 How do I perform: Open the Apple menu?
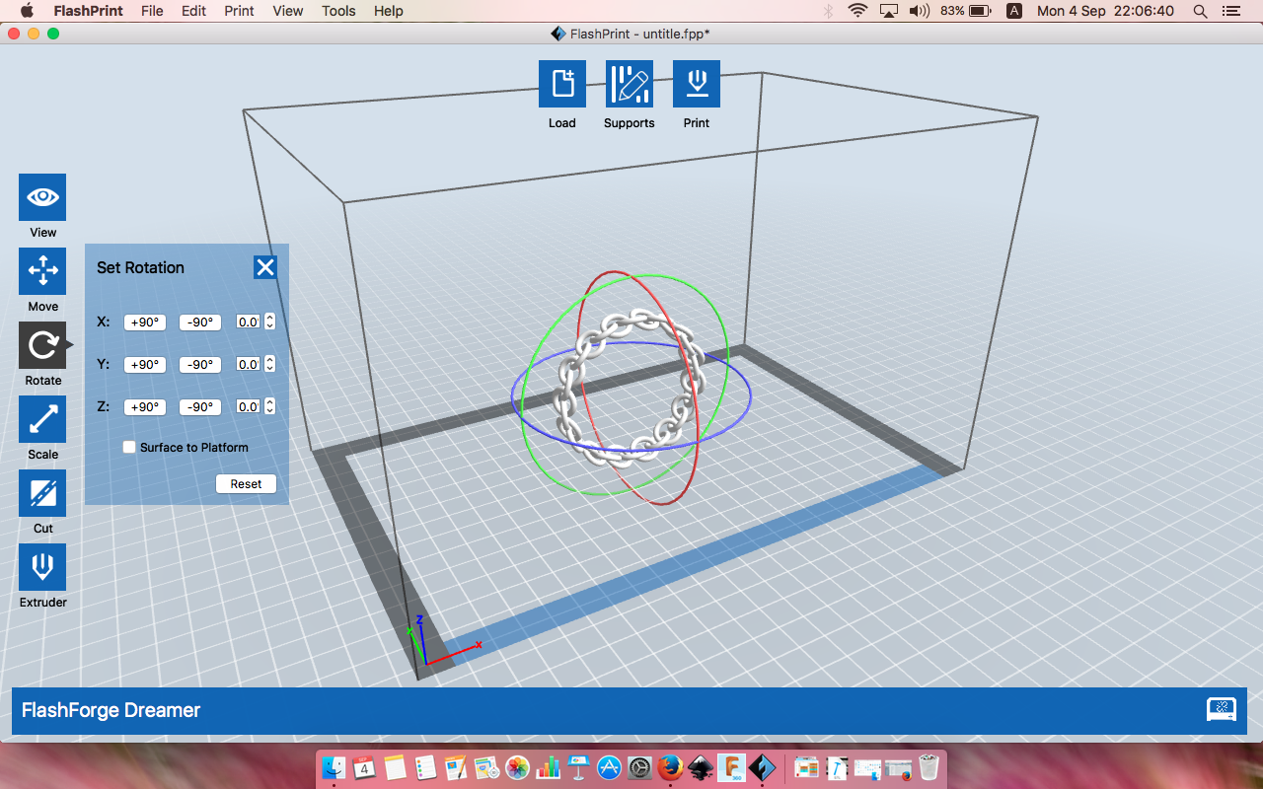pyautogui.click(x=27, y=11)
